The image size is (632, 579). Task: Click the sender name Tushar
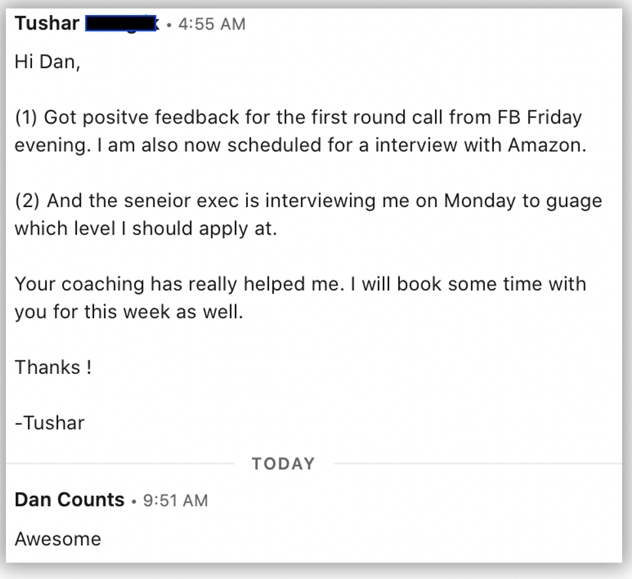46,24
